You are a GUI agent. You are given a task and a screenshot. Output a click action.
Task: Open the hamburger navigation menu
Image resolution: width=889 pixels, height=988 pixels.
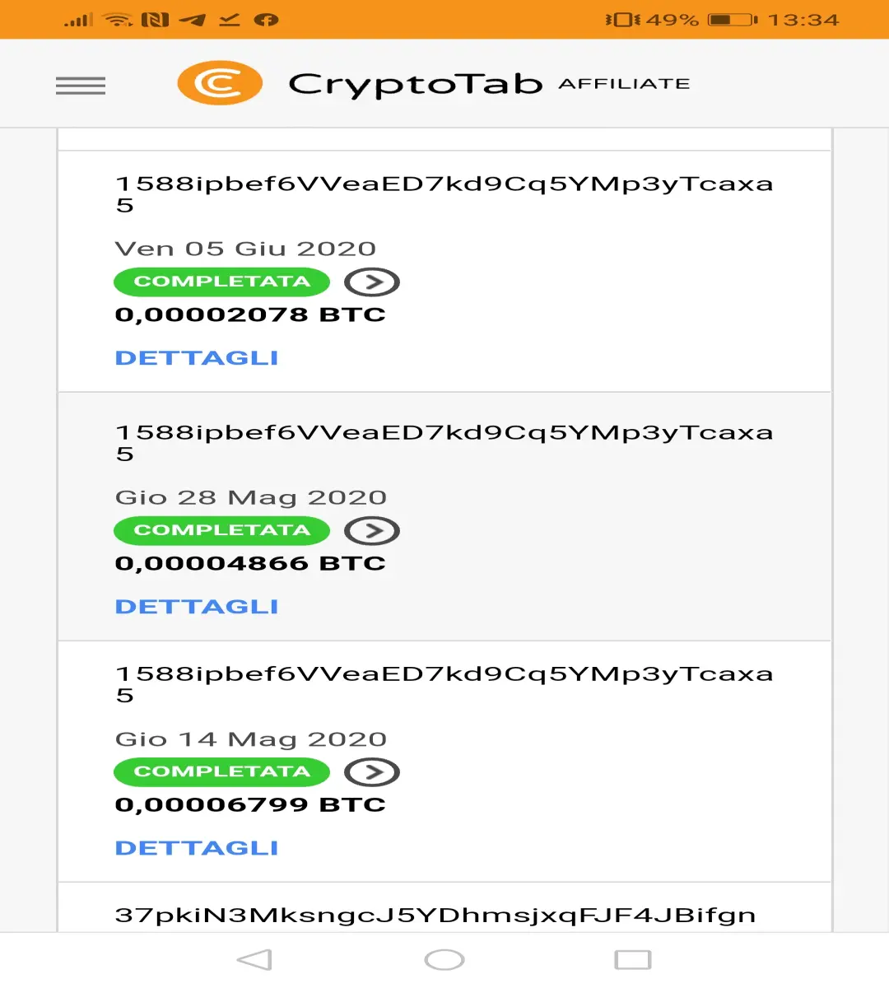[x=81, y=86]
